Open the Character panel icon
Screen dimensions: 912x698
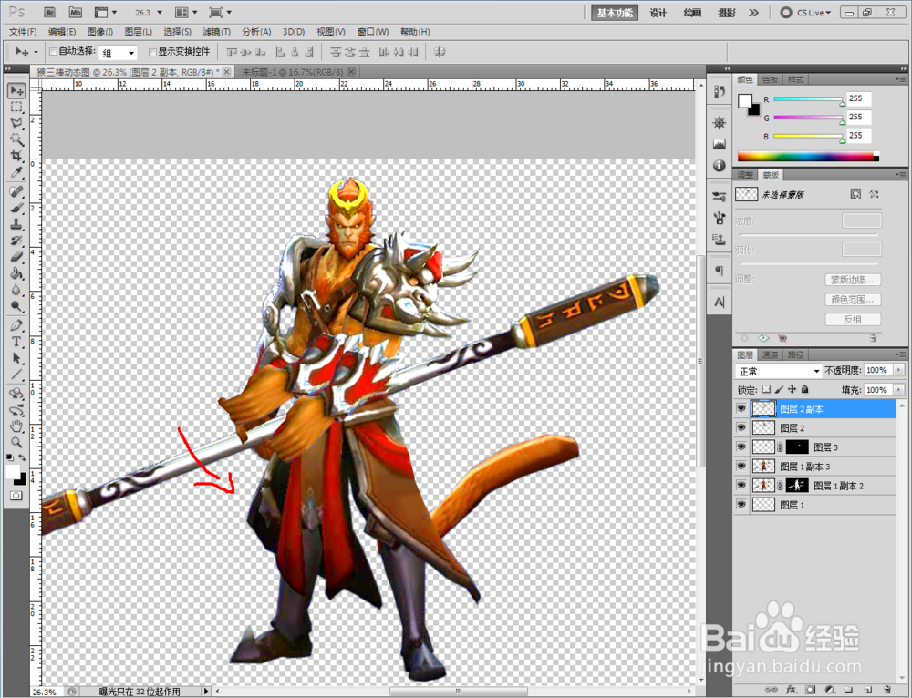tap(720, 303)
